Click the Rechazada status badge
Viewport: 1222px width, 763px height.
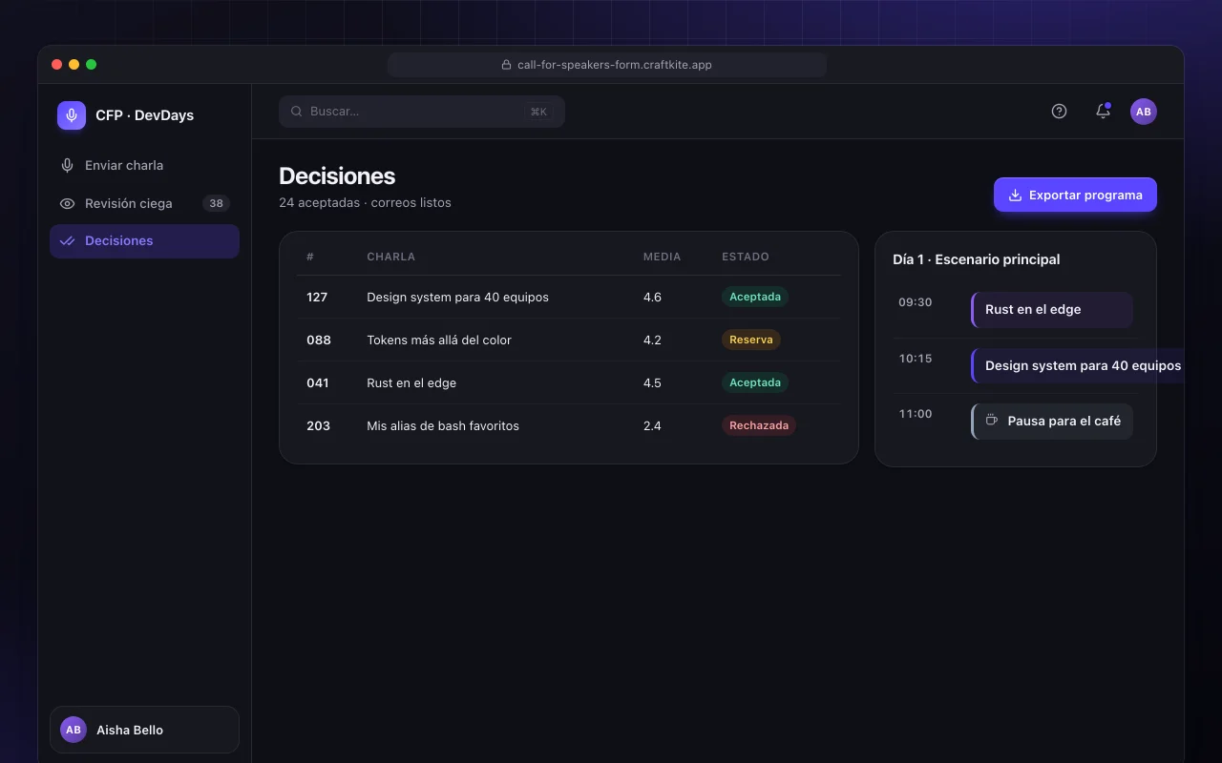[x=759, y=425]
